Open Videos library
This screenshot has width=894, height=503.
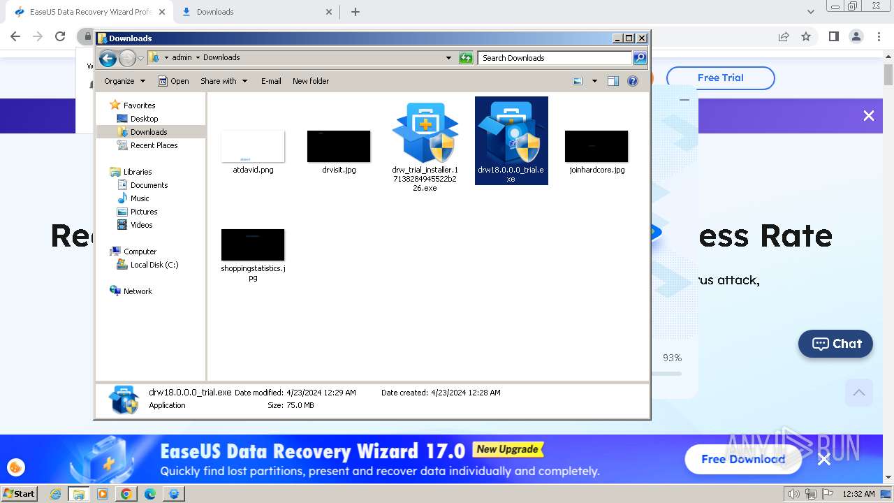pos(141,225)
